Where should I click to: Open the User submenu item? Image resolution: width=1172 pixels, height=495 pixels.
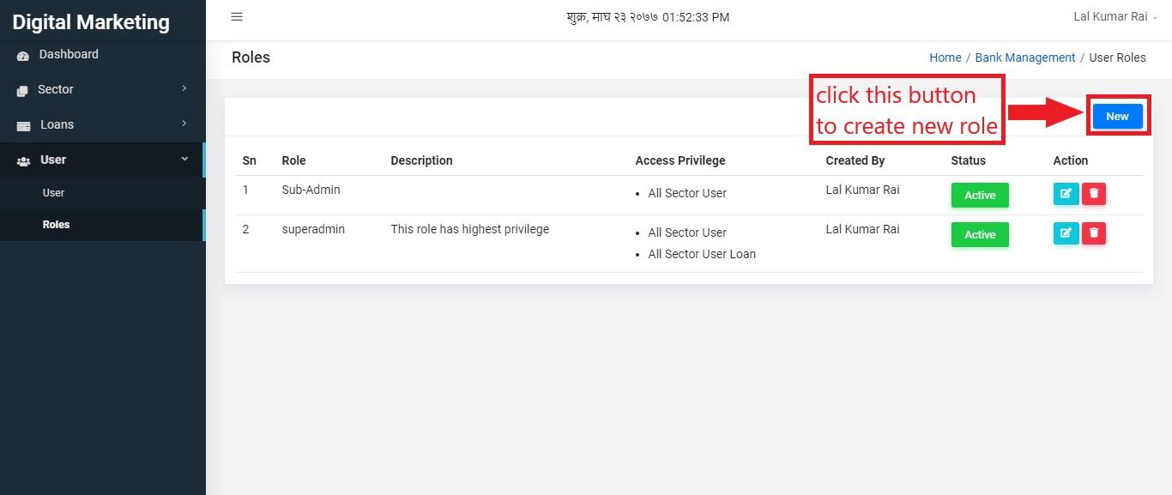(x=102, y=193)
